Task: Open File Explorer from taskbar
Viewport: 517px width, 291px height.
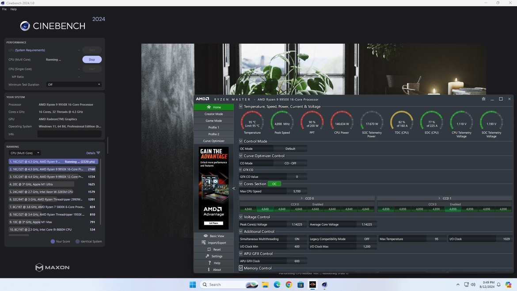Action: pyautogui.click(x=265, y=284)
